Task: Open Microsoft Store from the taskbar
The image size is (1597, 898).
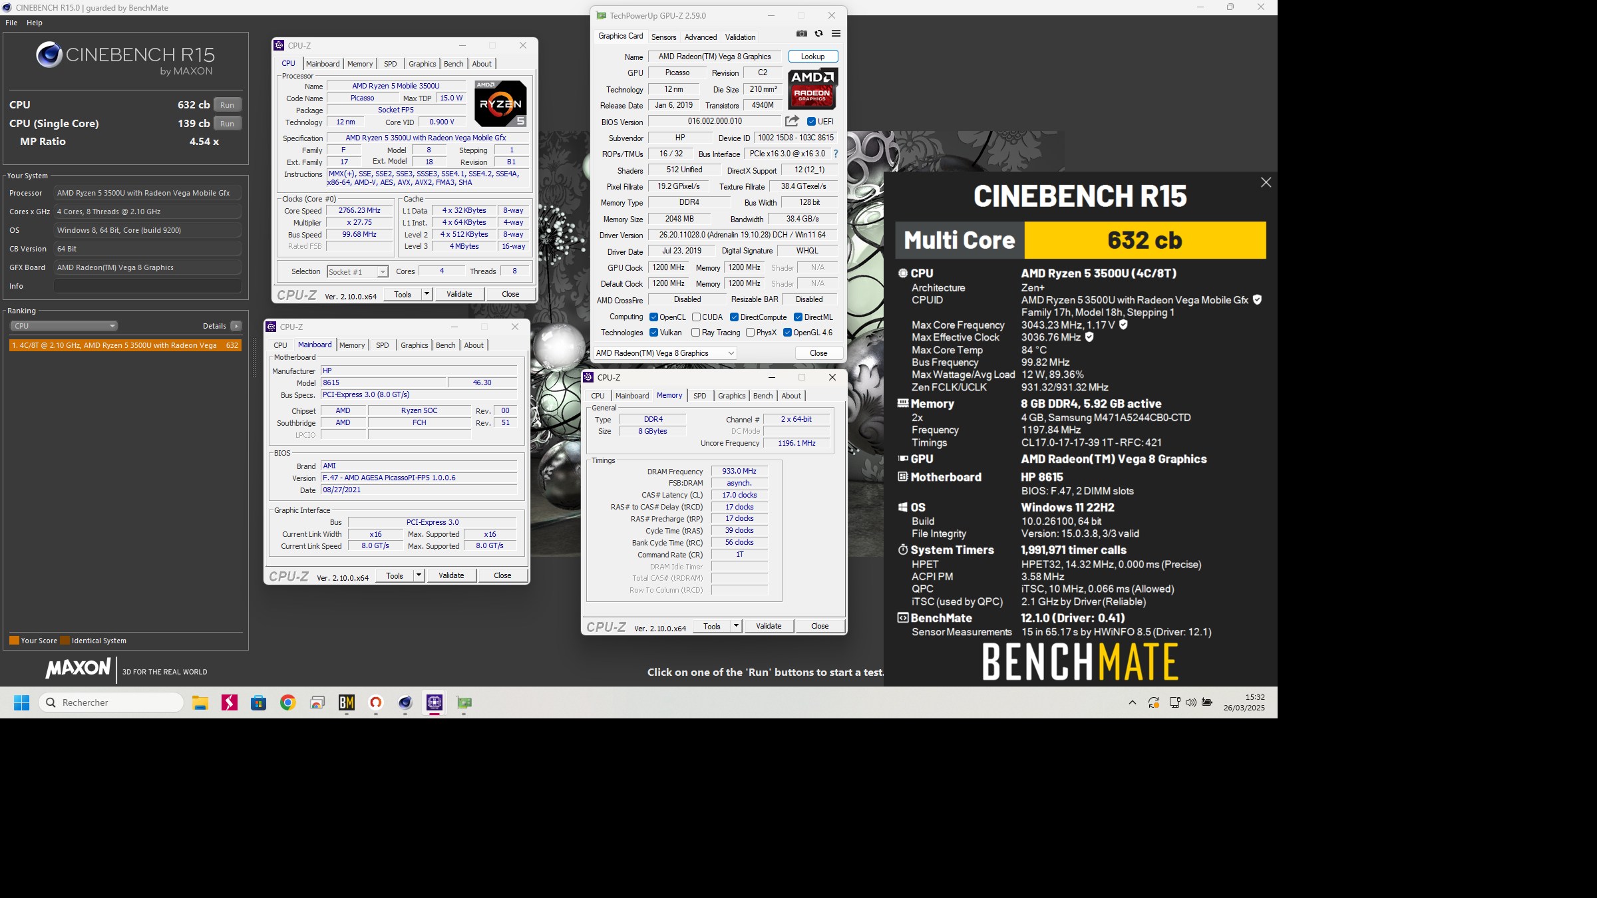Action: pos(259,702)
